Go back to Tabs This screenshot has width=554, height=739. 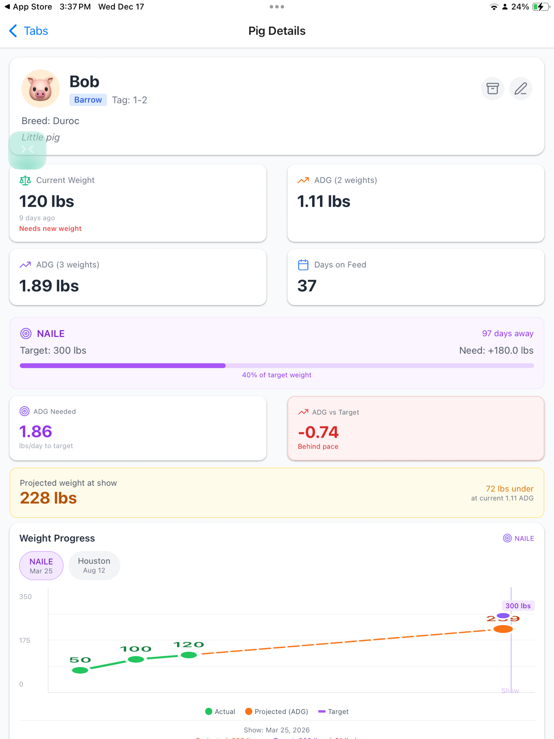[x=29, y=31]
